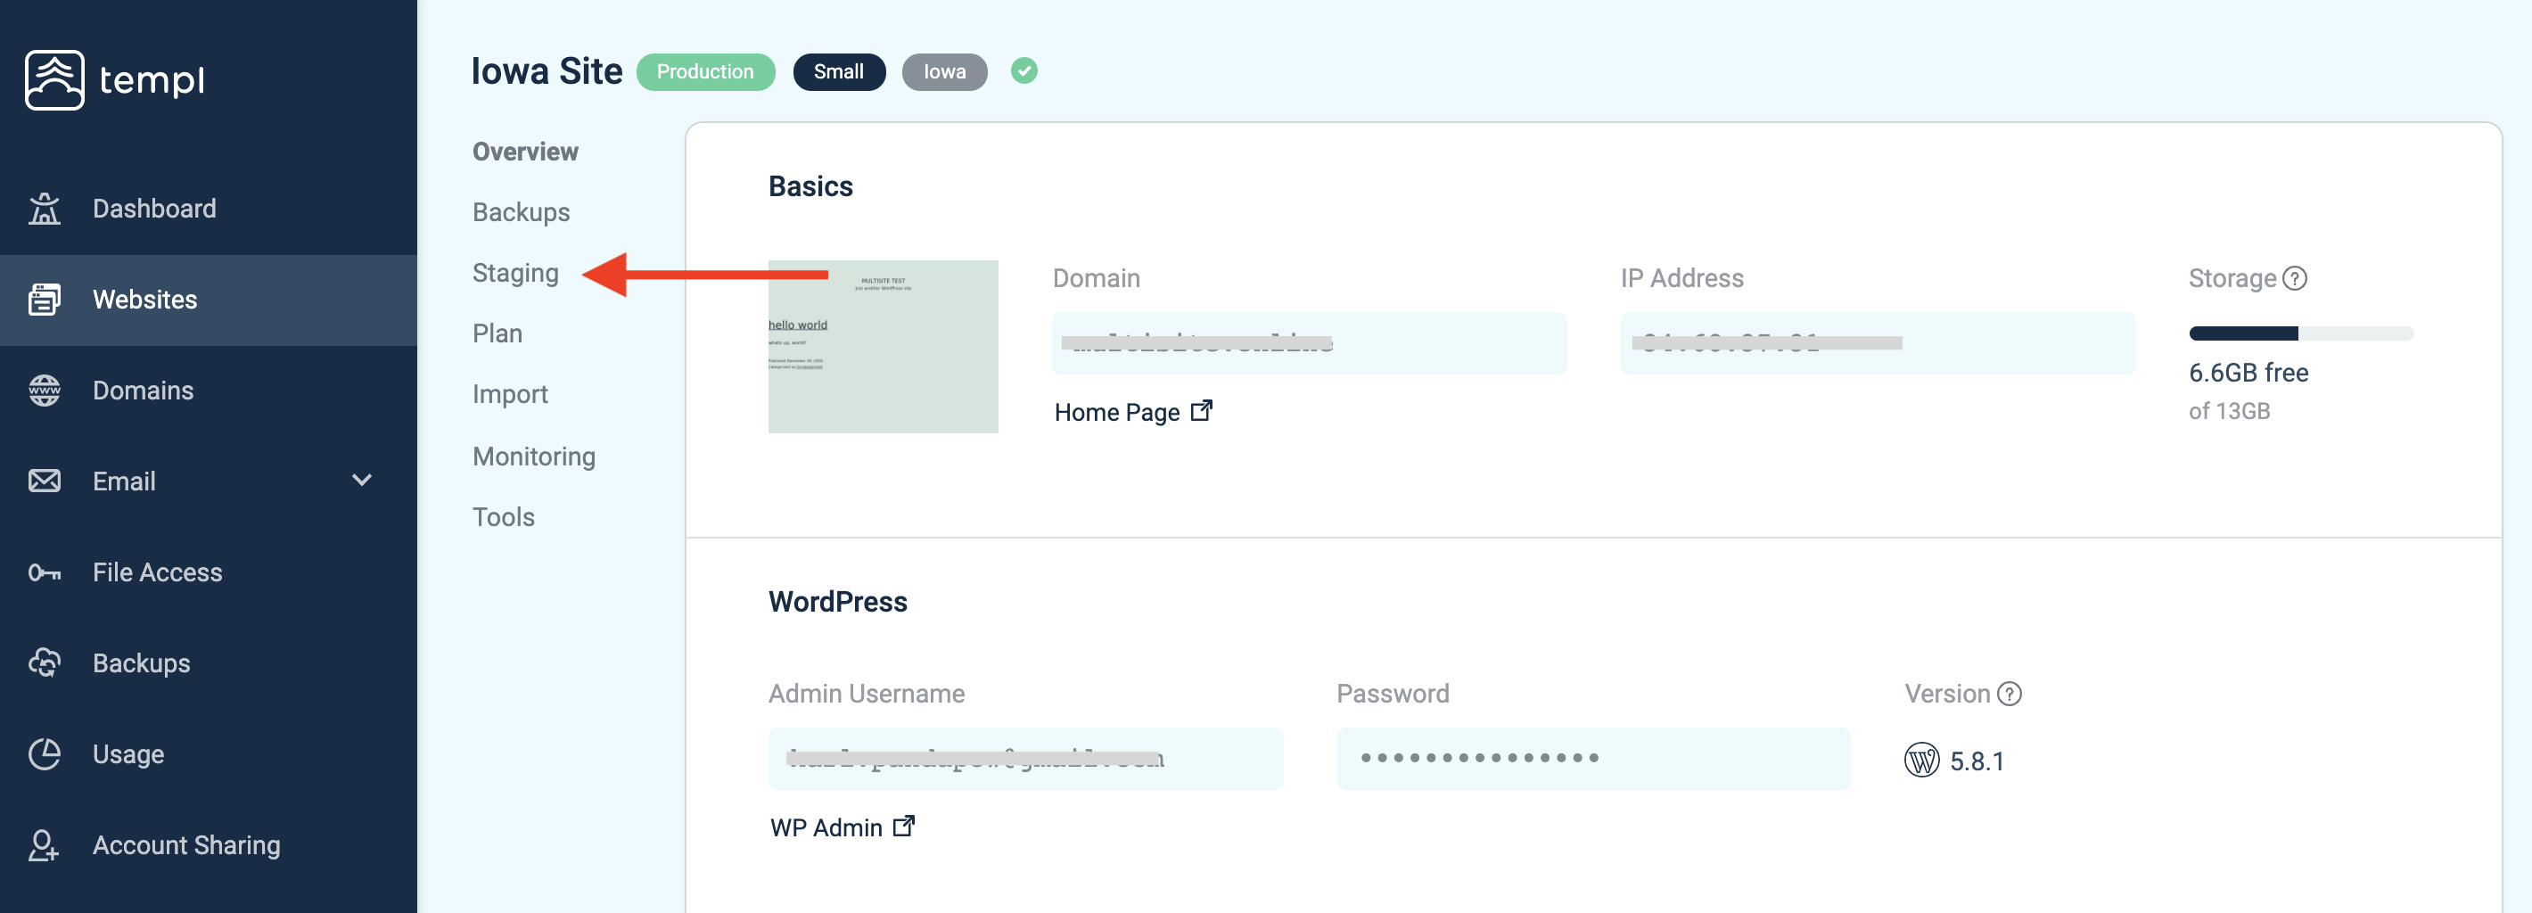Switch to the Staging tab
The width and height of the screenshot is (2532, 913).
click(x=515, y=273)
